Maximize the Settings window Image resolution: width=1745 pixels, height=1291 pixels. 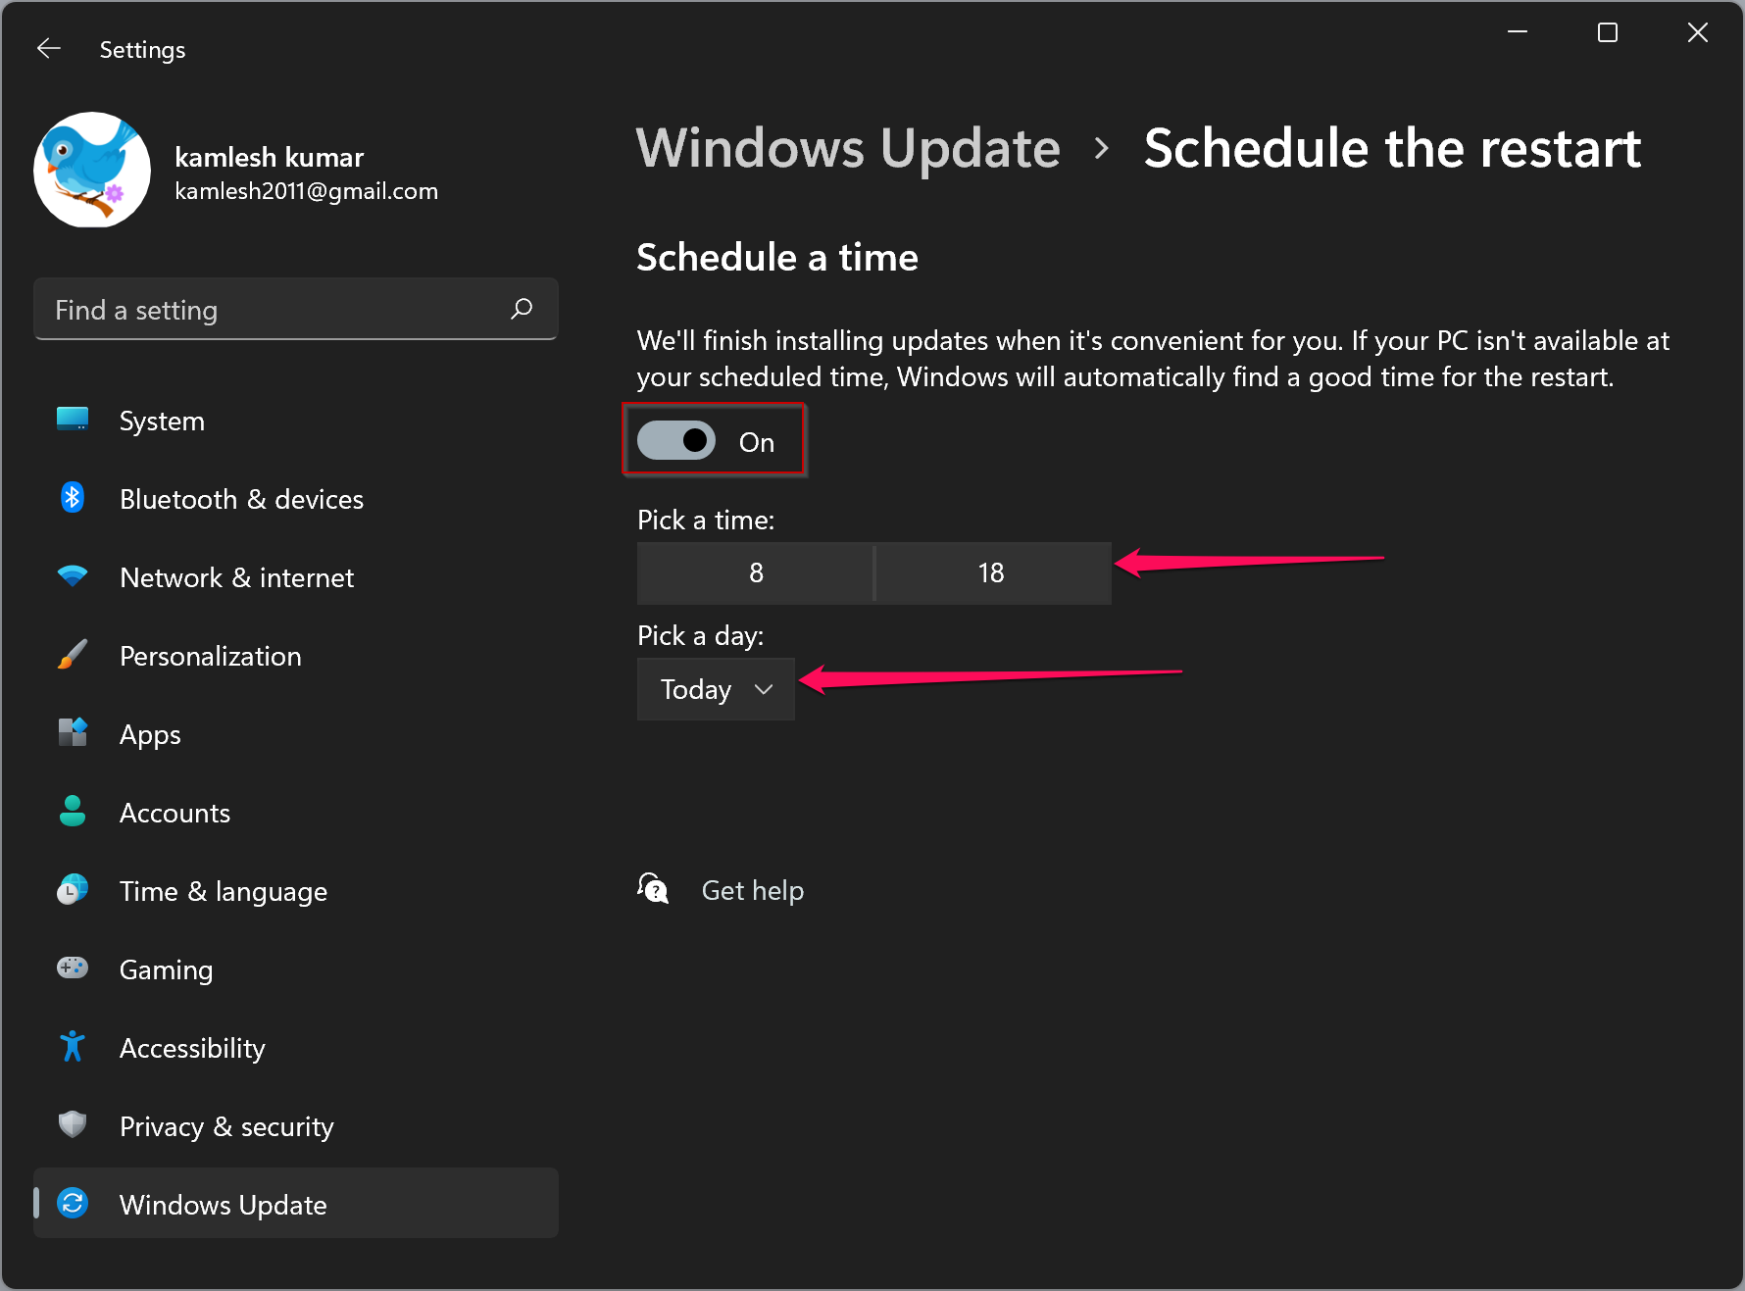[1608, 32]
